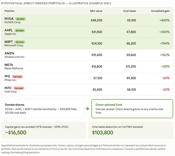The image size is (175, 156).
Task: Click the +102% unrealized gain
Action: coord(165,55)
